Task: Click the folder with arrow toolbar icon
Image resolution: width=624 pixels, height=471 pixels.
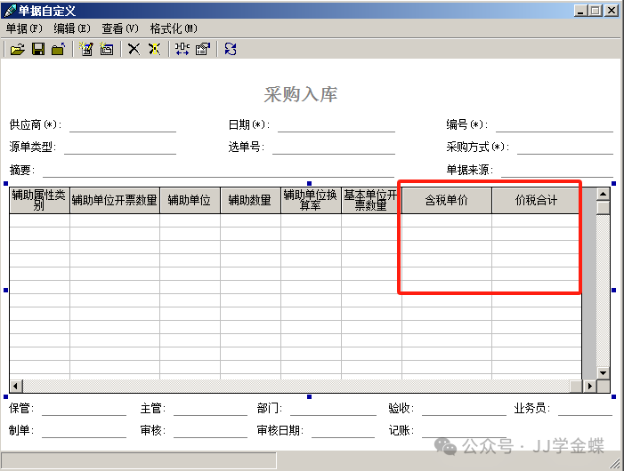Action: (x=58, y=50)
